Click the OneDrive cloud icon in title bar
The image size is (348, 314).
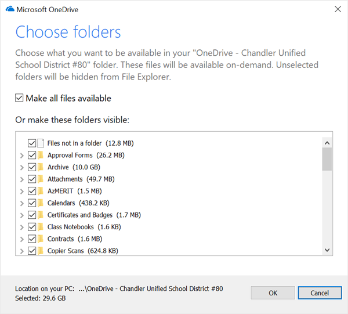(x=10, y=9)
